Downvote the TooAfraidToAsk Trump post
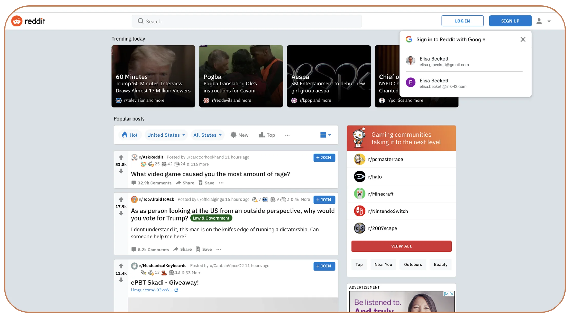 tap(121, 213)
